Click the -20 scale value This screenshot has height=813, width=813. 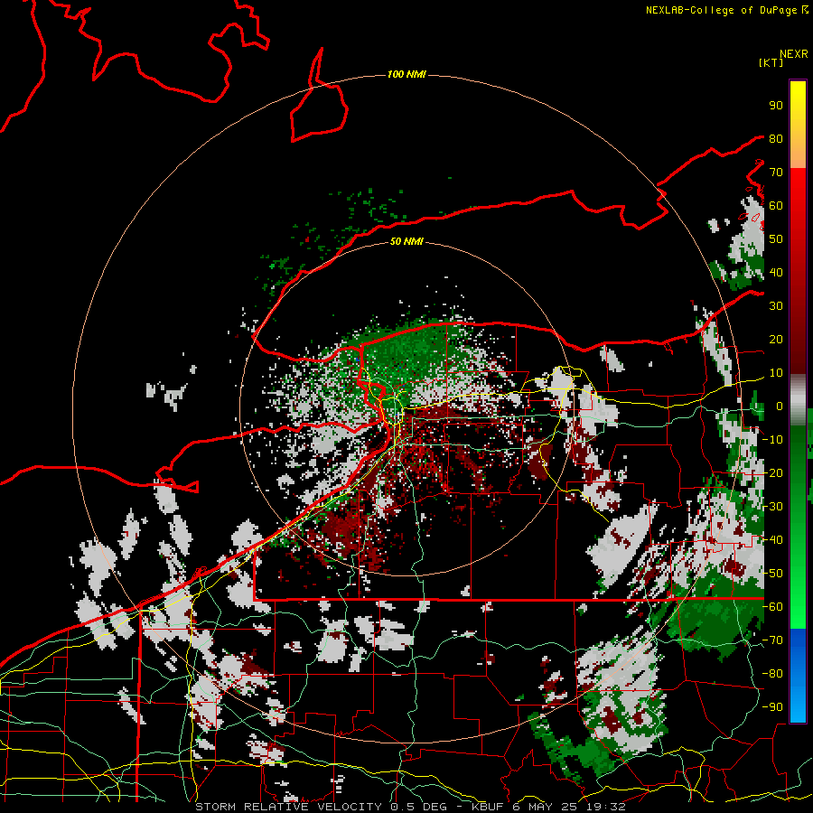(x=772, y=473)
